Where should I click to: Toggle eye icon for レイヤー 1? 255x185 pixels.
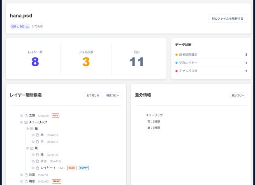(x=33, y=168)
